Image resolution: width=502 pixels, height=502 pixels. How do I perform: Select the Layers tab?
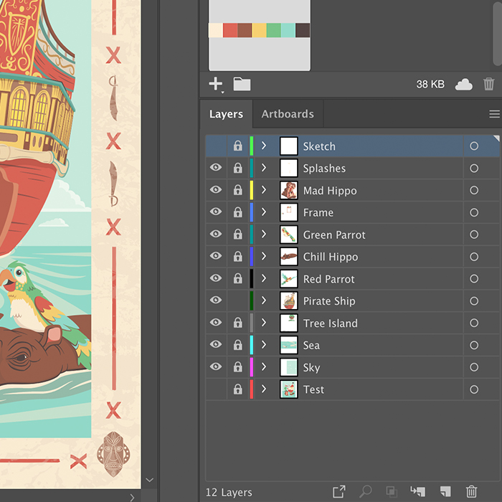pos(226,114)
